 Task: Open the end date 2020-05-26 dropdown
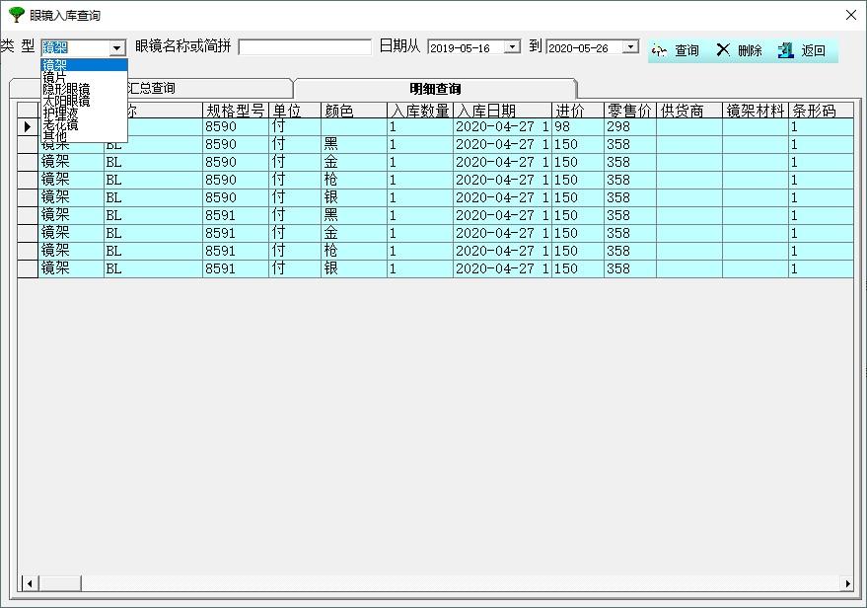(x=630, y=47)
